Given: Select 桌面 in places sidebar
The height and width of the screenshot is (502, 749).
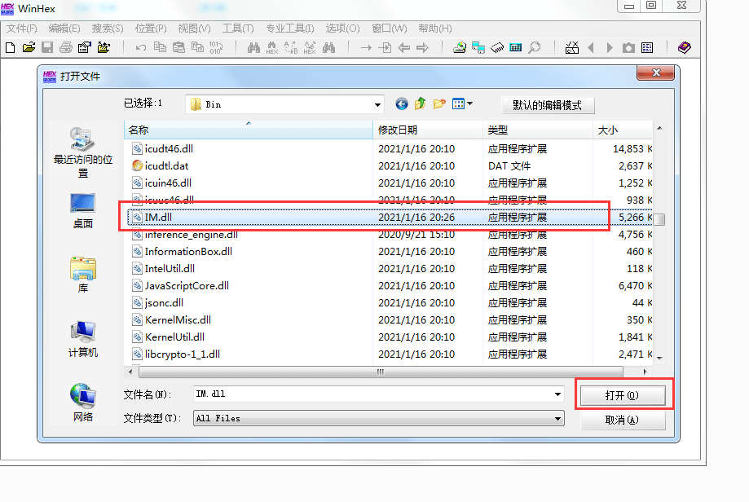Looking at the screenshot, I should click(x=82, y=211).
